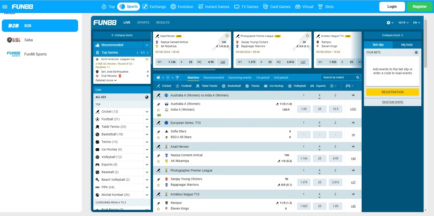Click the search magnifier in Search by match
Image resolution: width=434 pixels, height=216 pixels.
pyautogui.click(x=358, y=78)
